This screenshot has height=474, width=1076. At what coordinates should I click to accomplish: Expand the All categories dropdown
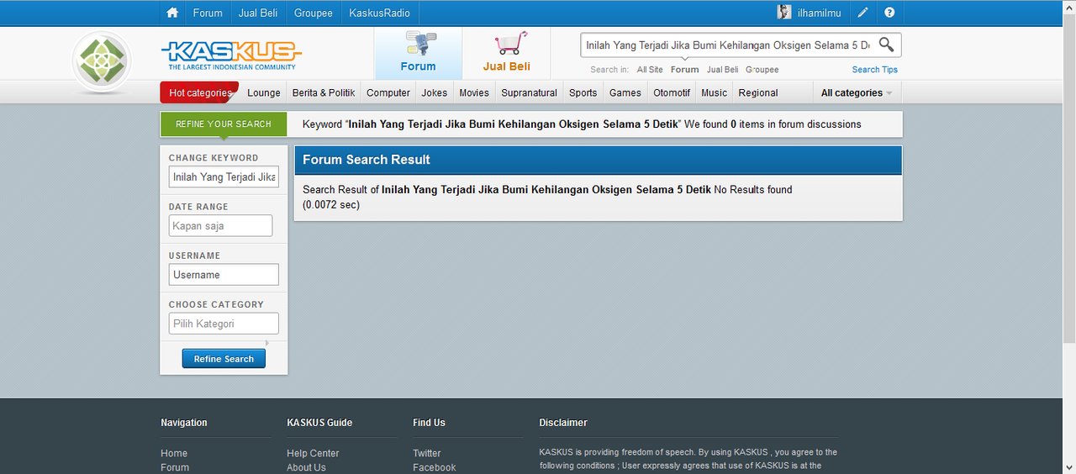[x=857, y=92]
